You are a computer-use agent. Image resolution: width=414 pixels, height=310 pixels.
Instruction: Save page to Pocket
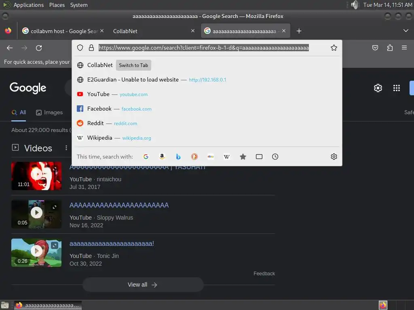pyautogui.click(x=375, y=48)
